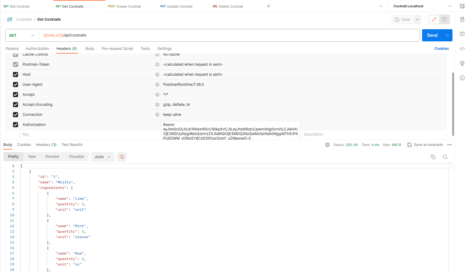Uncheck the Host header checkbox
The height and width of the screenshot is (274, 468).
[16, 75]
